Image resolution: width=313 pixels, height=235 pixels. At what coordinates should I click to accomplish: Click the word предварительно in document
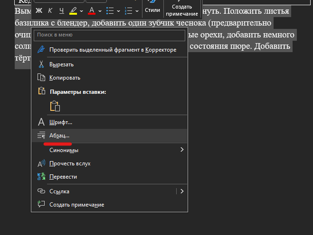tap(241, 23)
